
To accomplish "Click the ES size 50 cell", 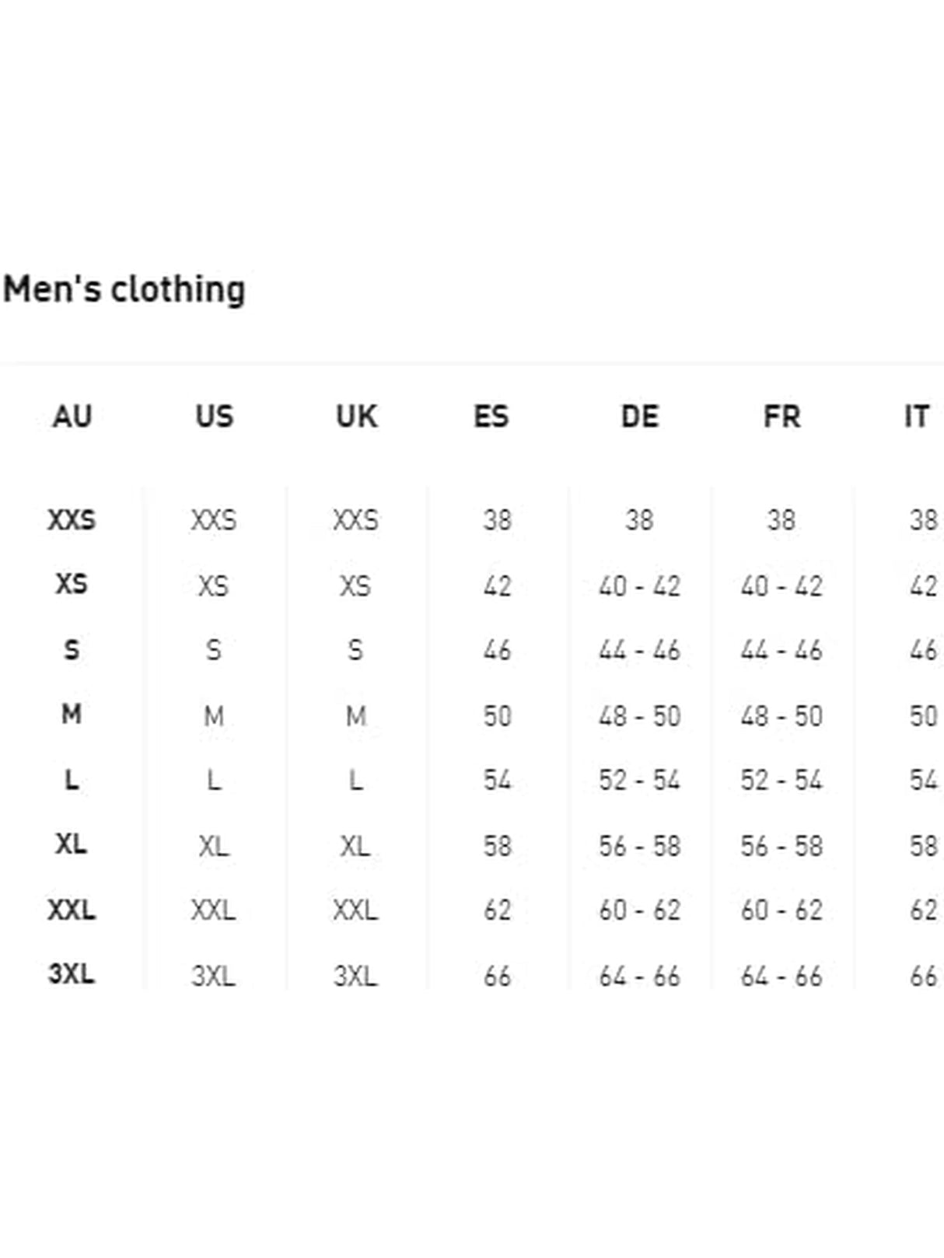I will tap(498, 715).
